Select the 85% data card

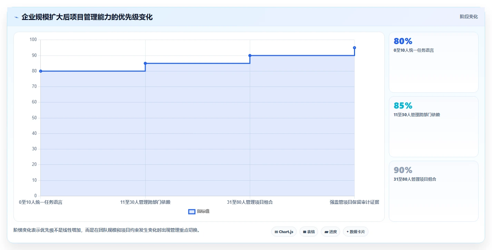(x=434, y=127)
